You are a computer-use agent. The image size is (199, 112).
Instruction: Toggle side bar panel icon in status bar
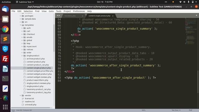(x=13, y=110)
